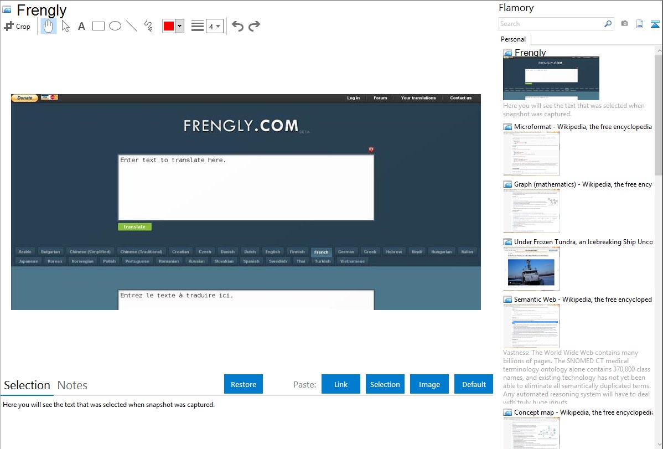Click the Concept map snapshot title
The image size is (663, 449).
coord(583,412)
